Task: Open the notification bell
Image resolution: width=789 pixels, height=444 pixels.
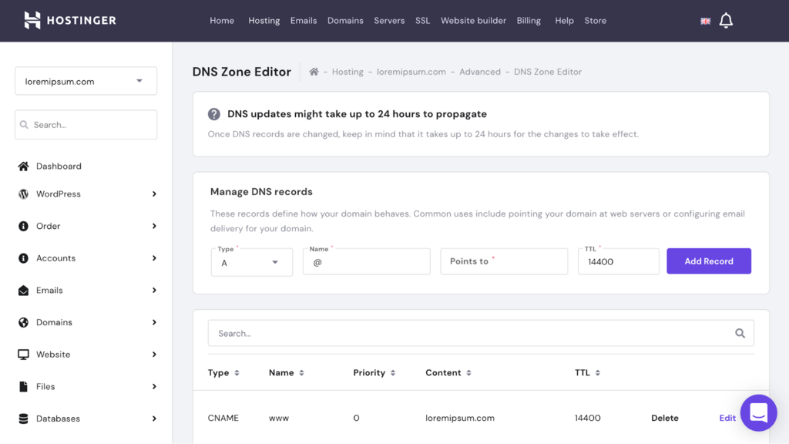Action: pos(725,20)
